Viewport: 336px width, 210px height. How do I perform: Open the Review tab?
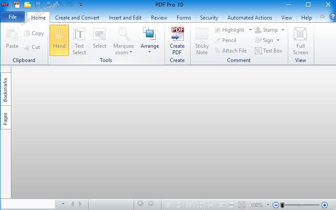(x=159, y=18)
